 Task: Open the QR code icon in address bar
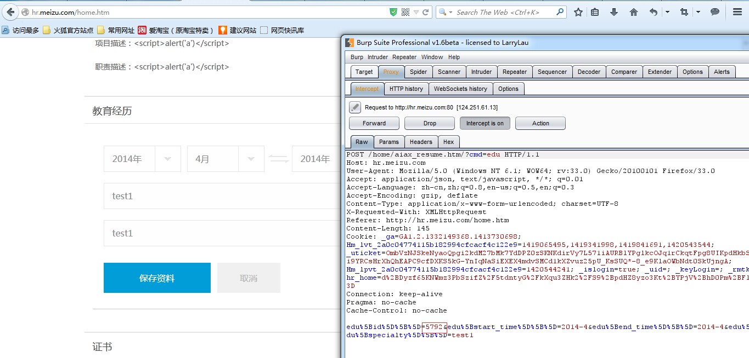(406, 12)
